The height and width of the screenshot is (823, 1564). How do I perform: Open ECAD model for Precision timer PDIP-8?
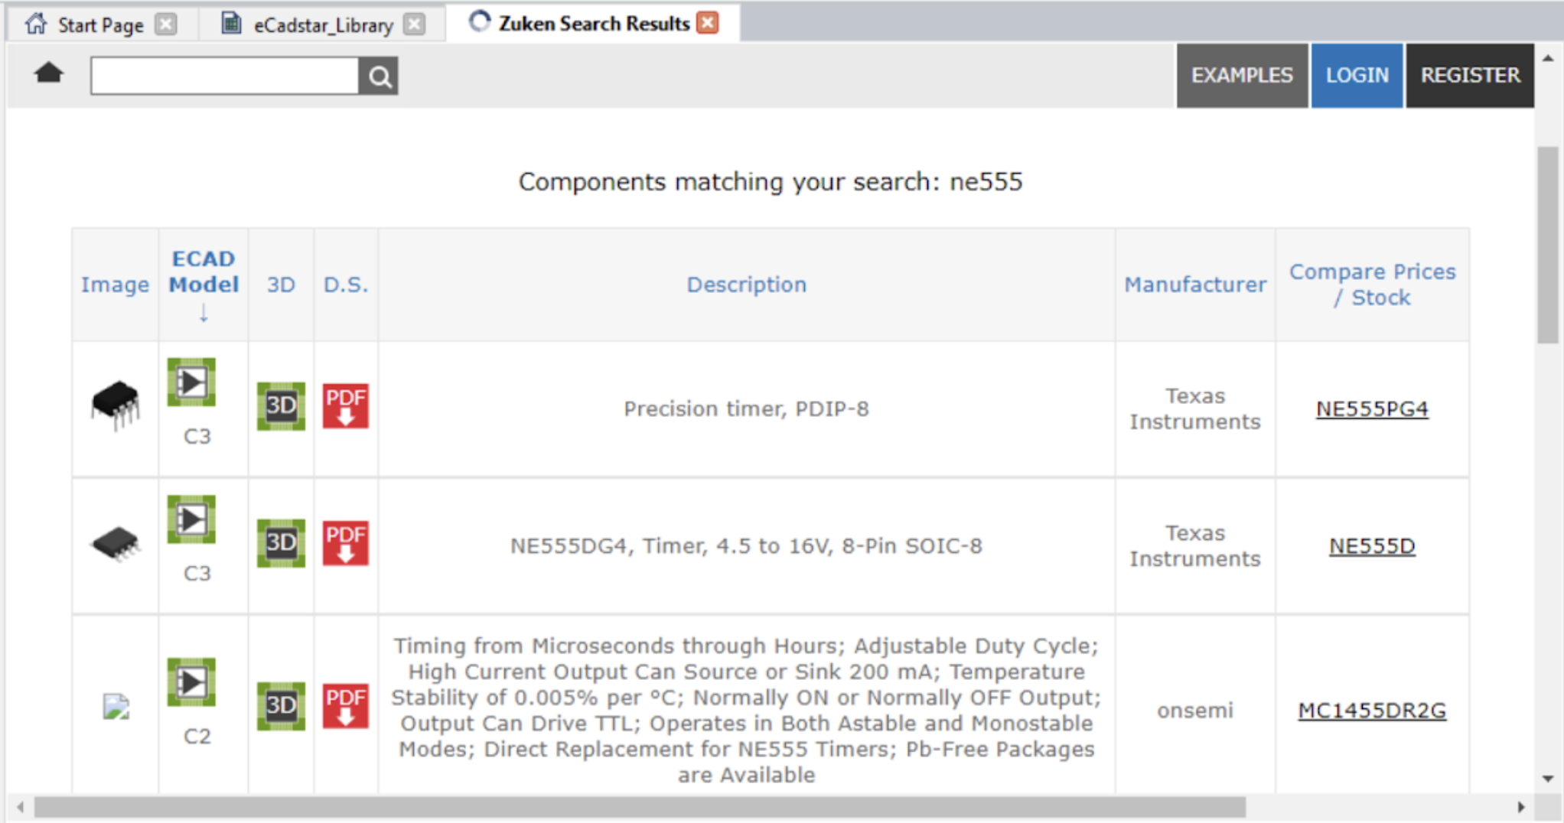tap(191, 382)
